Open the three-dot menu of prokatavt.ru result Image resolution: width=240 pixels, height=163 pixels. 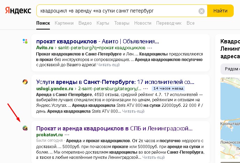pyautogui.click(x=67, y=135)
